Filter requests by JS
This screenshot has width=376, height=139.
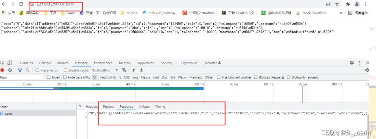[x=120, y=77]
